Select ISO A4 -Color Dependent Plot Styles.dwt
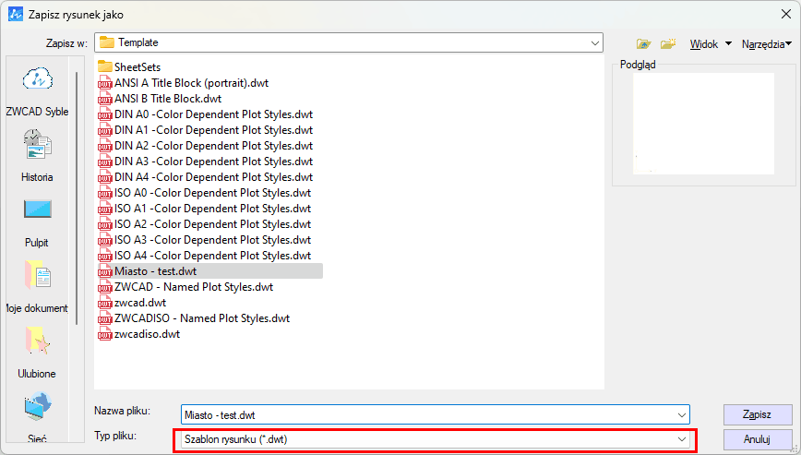The height and width of the screenshot is (455, 801). (x=212, y=256)
